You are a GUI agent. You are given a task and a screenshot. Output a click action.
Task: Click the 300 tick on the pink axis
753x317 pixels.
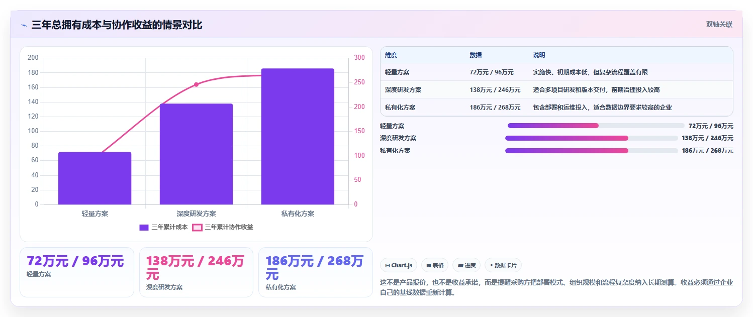[359, 58]
